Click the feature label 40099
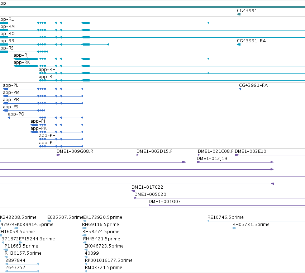The image size is (305, 273). pyautogui.click(x=92, y=253)
